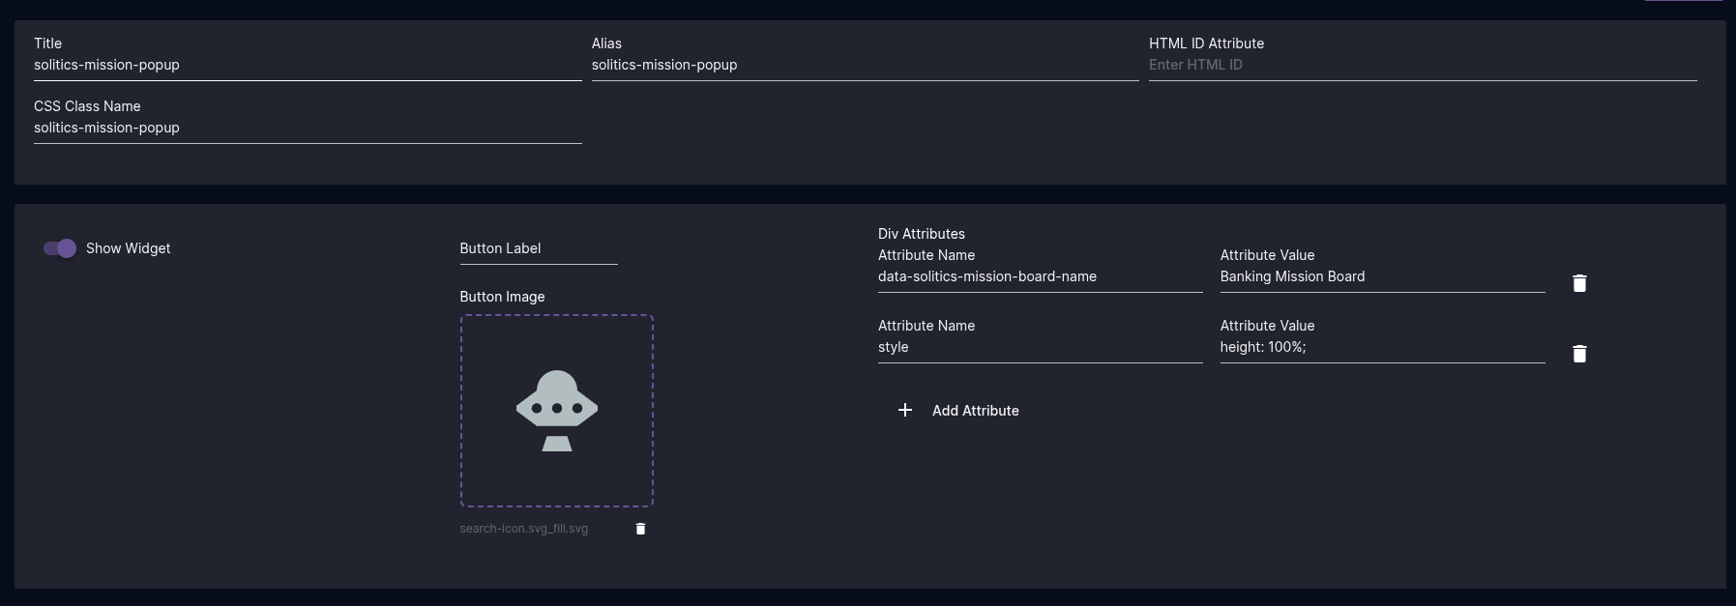Click the Button Image label

503,297
